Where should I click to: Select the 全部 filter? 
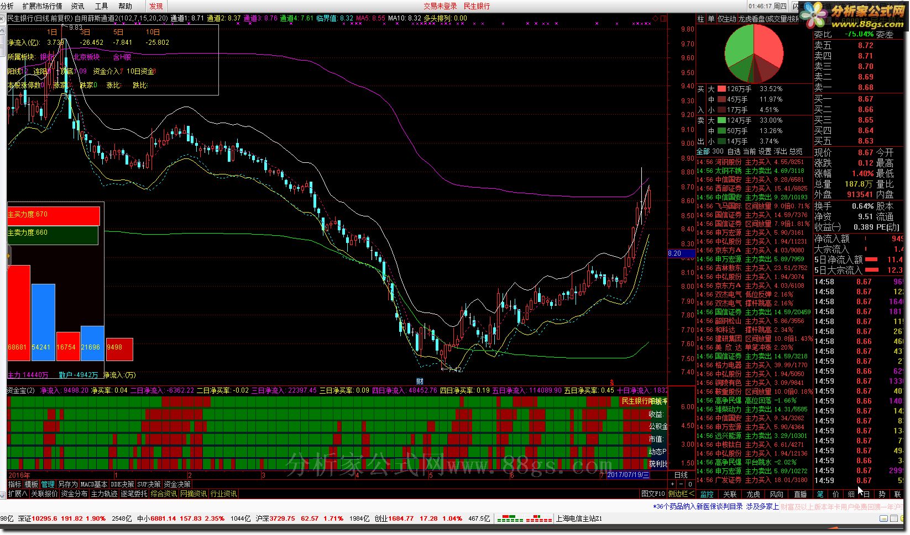click(703, 151)
